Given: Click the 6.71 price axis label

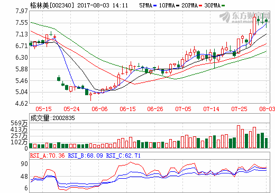Looking at the screenshot, I should coord(22,46).
